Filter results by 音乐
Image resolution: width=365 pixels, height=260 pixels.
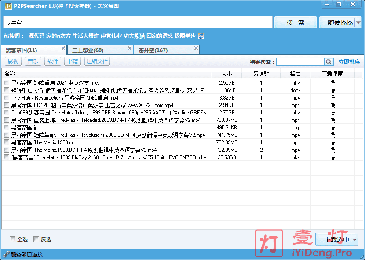[33, 61]
